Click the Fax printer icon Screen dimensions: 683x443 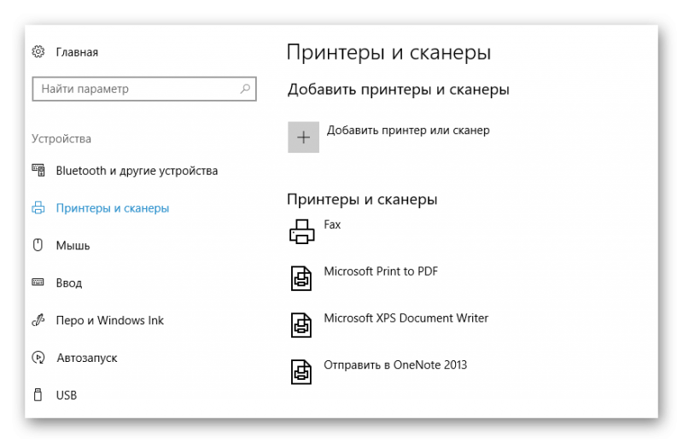click(302, 231)
